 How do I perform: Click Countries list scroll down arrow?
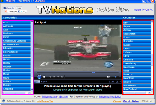click(x=152, y=90)
